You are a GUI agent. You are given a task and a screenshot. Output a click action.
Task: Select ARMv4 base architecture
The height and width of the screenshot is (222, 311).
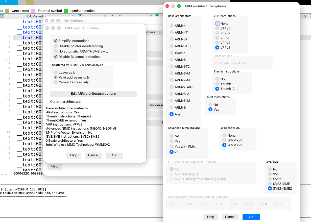(x=172, y=26)
